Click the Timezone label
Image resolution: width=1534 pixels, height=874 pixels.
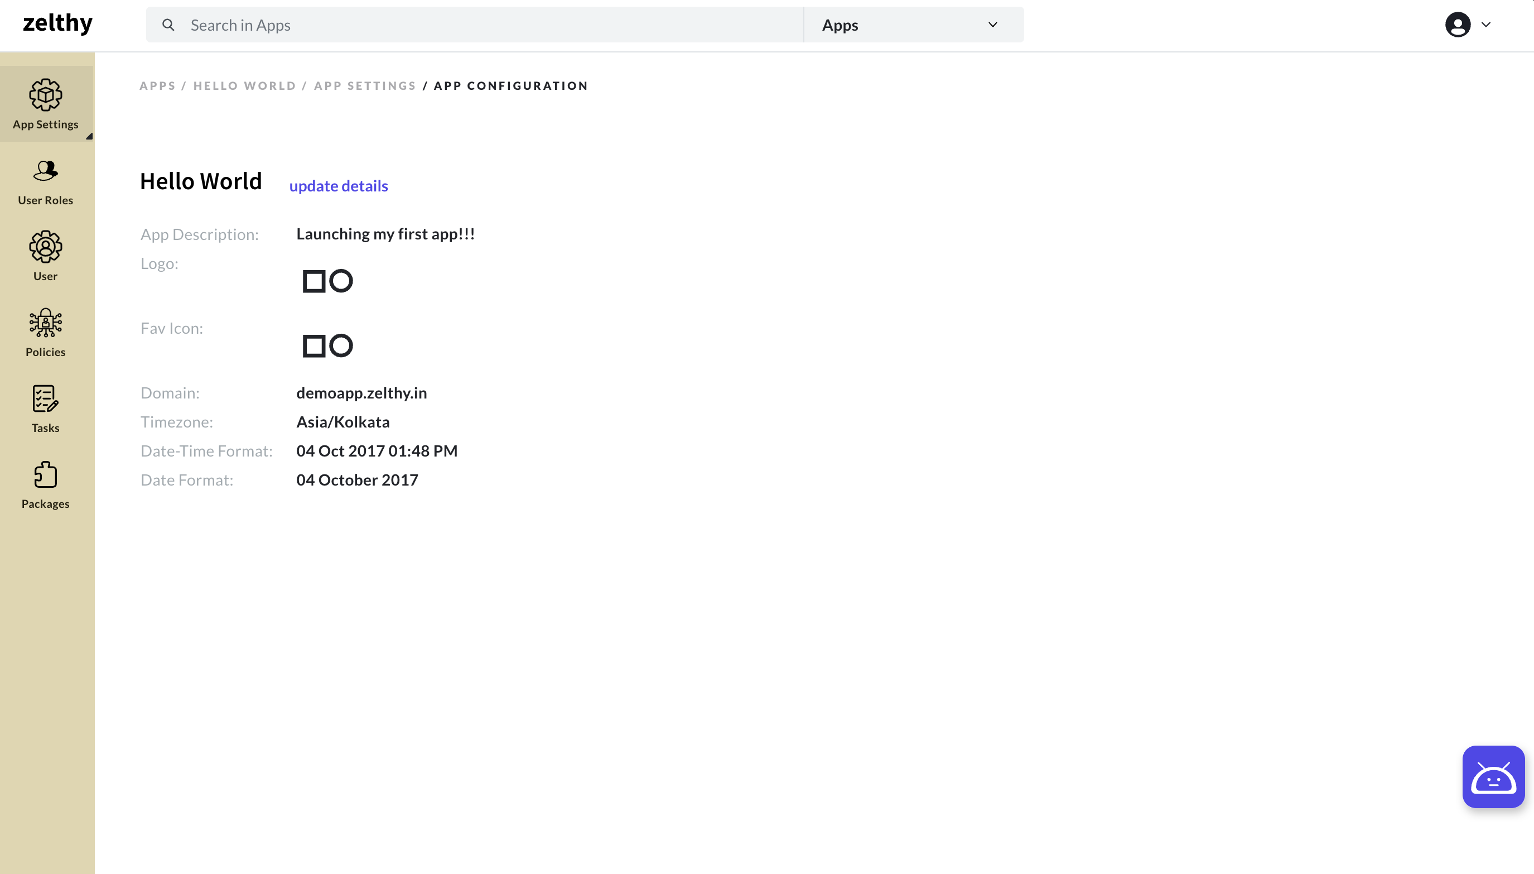[x=177, y=421]
